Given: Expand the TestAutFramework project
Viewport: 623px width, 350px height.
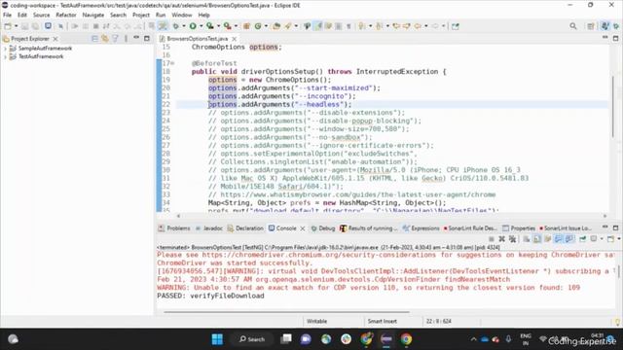Looking at the screenshot, I should point(5,56).
